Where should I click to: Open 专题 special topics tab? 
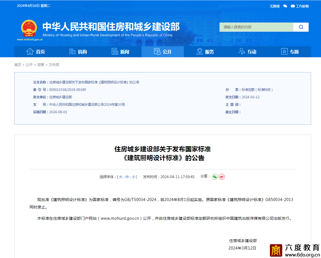[290, 52]
